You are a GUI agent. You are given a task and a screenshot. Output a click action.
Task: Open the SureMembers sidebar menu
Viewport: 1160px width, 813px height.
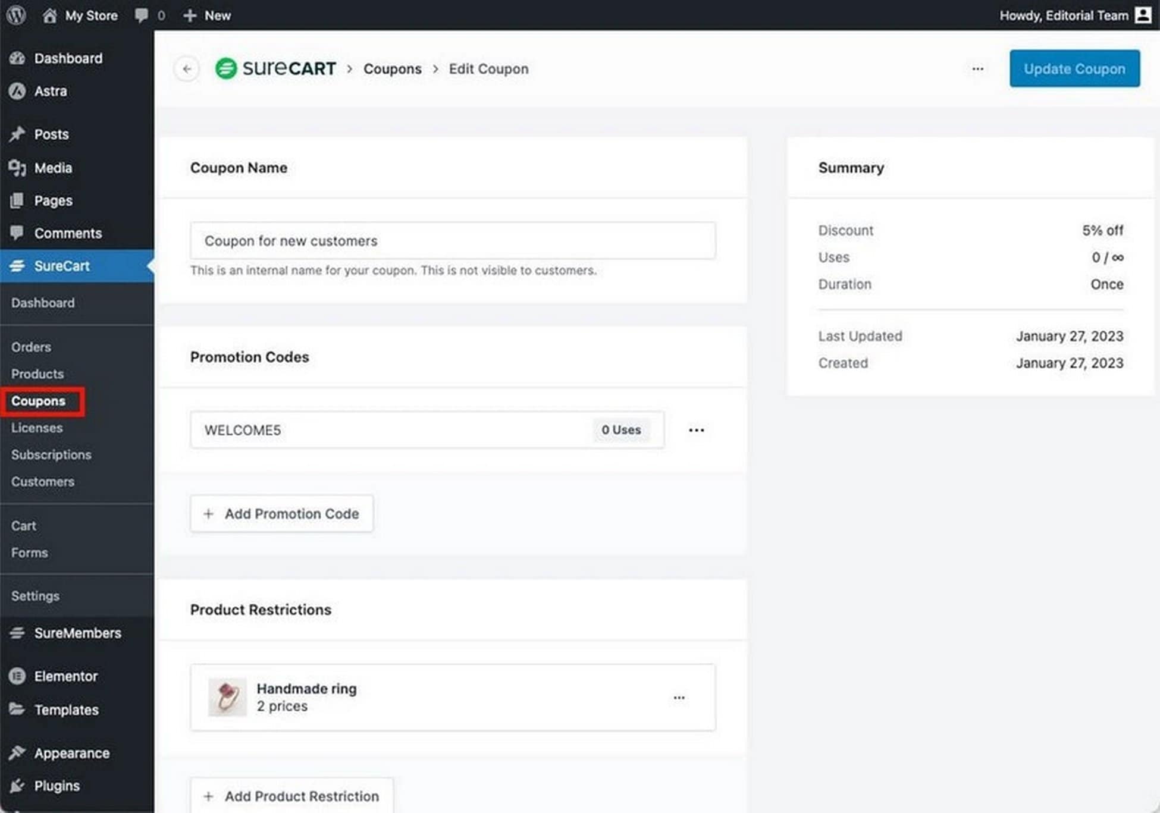pos(77,633)
